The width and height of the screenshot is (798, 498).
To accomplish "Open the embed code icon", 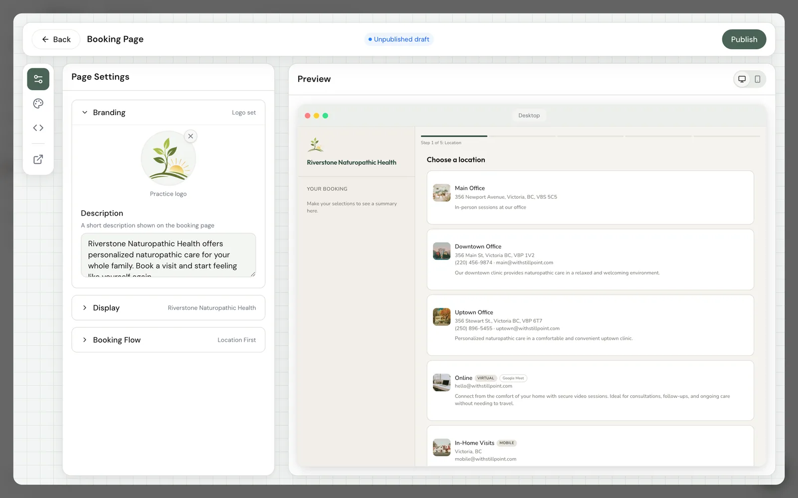I will click(38, 128).
